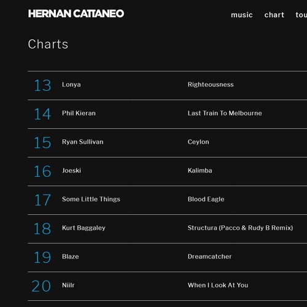Click the Charts page heading
Screen dimensions: 307x307
(48, 44)
